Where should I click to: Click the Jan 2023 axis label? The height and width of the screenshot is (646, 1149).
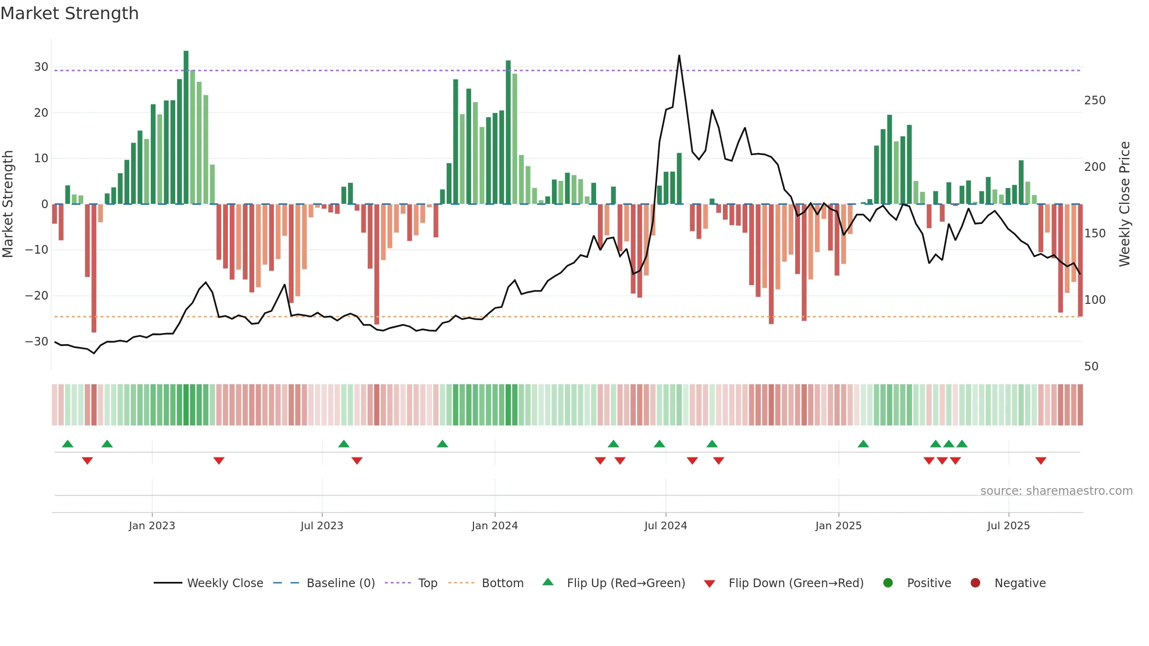tap(152, 525)
